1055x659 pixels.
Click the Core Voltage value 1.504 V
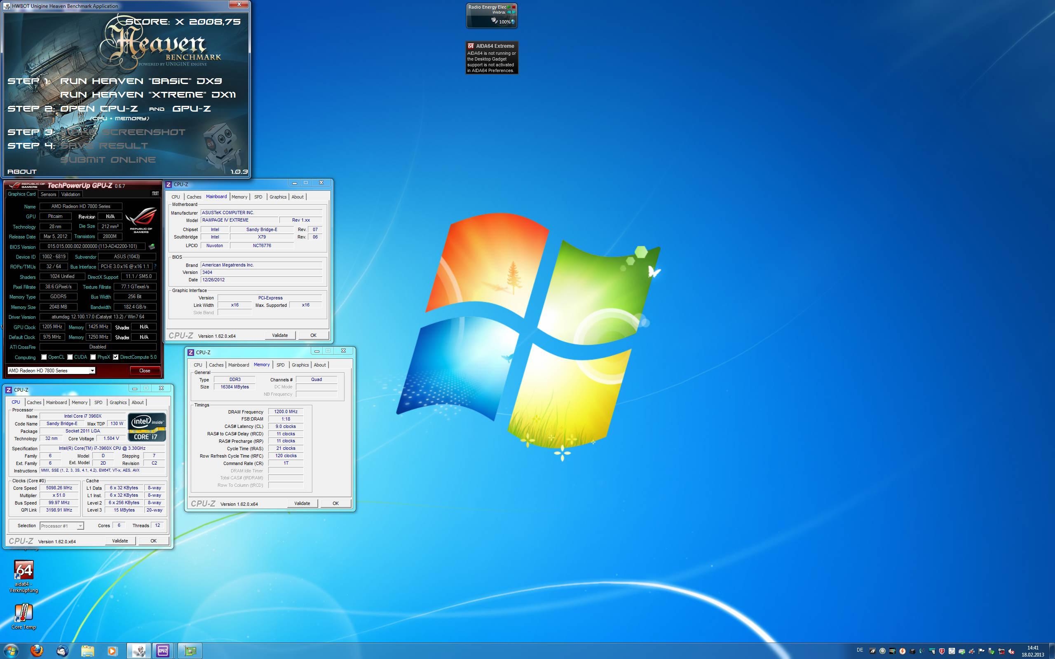click(x=111, y=439)
